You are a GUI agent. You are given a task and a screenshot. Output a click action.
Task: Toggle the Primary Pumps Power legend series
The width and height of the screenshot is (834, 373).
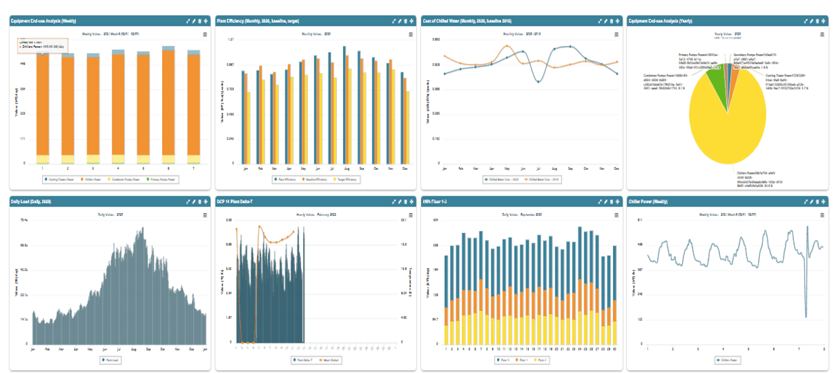[x=161, y=179]
